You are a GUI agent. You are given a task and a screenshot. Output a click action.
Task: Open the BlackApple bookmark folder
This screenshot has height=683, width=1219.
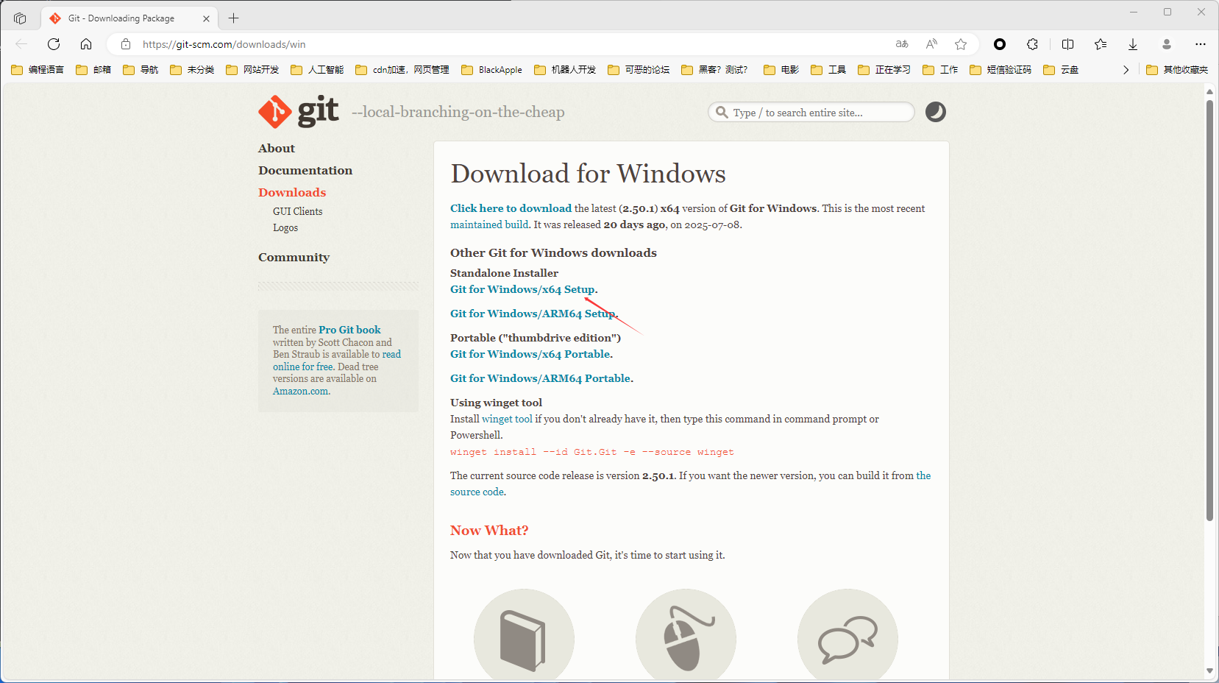(491, 70)
